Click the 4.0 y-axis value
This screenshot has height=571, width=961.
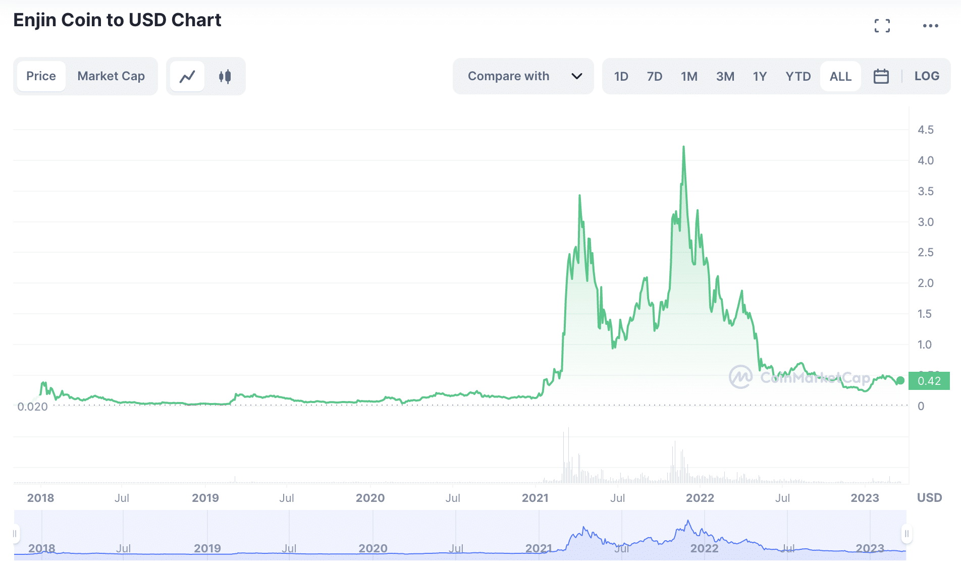(926, 160)
